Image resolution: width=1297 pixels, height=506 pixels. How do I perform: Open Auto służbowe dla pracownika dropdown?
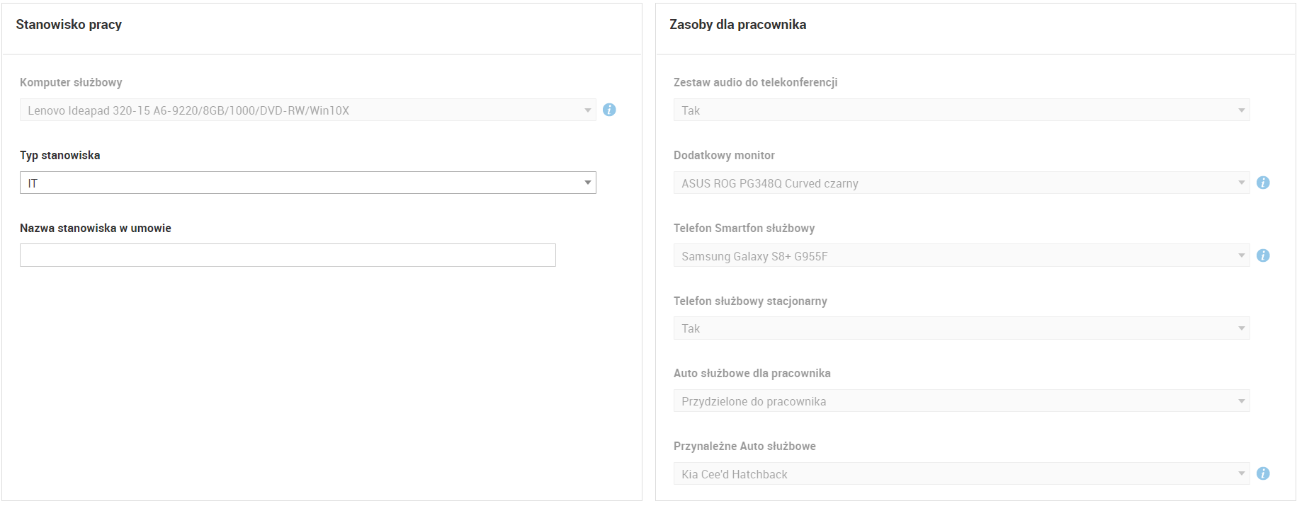961,401
